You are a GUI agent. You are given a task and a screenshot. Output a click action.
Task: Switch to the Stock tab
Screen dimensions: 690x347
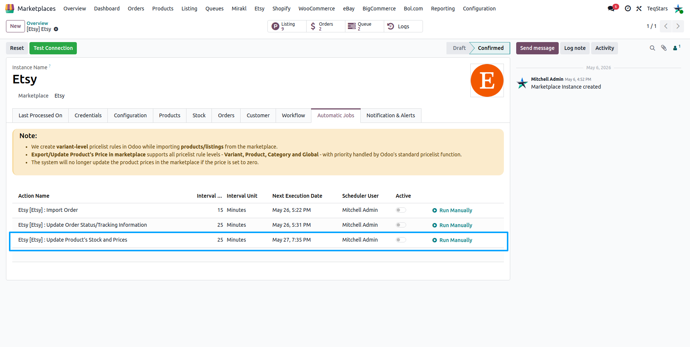point(199,115)
